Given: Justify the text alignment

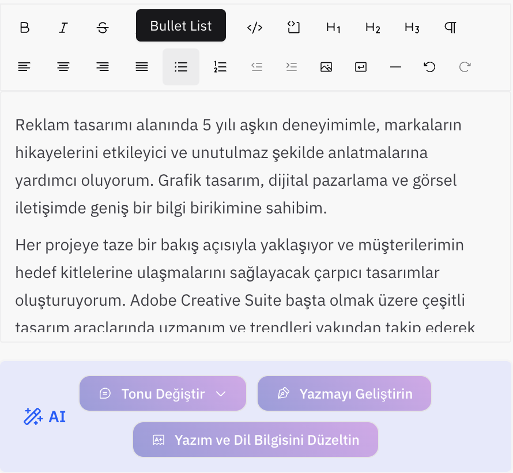Looking at the screenshot, I should click(x=142, y=67).
